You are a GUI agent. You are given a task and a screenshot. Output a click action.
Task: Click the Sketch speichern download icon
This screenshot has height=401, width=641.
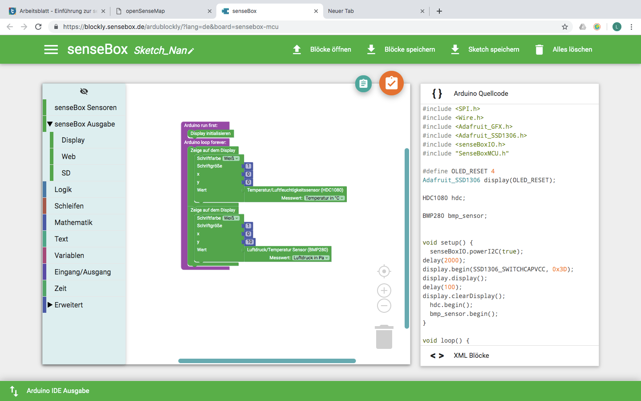(x=455, y=49)
